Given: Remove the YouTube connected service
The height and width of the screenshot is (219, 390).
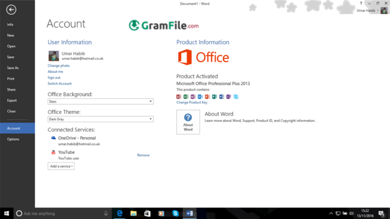Looking at the screenshot, I should tap(143, 155).
